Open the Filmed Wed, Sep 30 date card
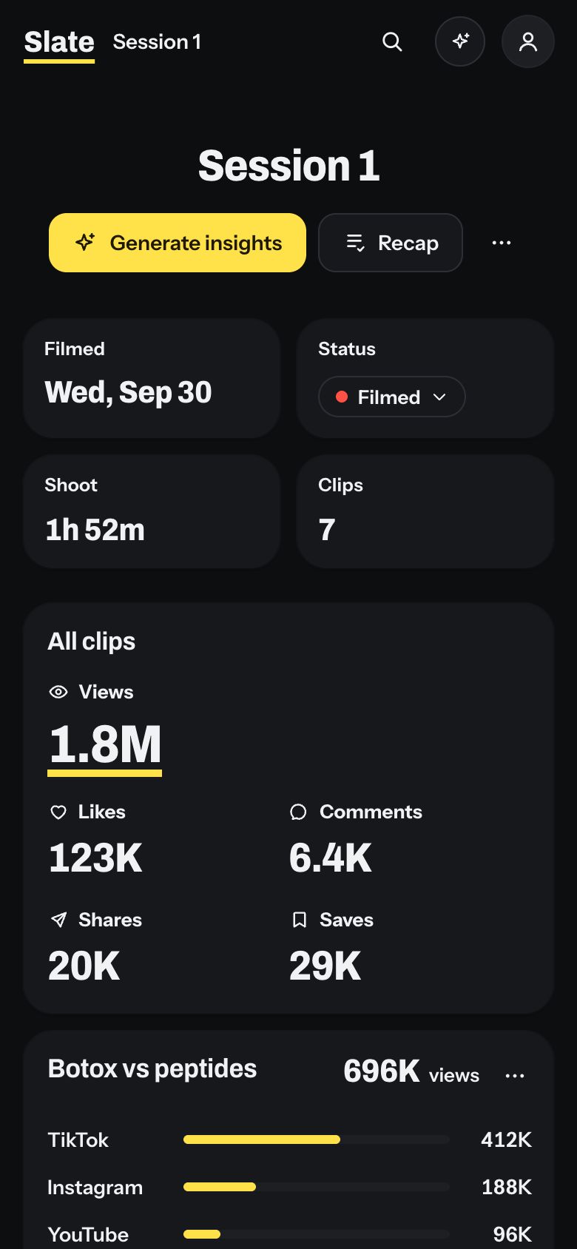 pyautogui.click(x=152, y=378)
